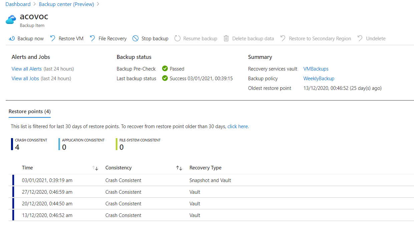Open File Recovery from the toolbar
This screenshot has width=414, height=227.
pyautogui.click(x=92, y=38)
